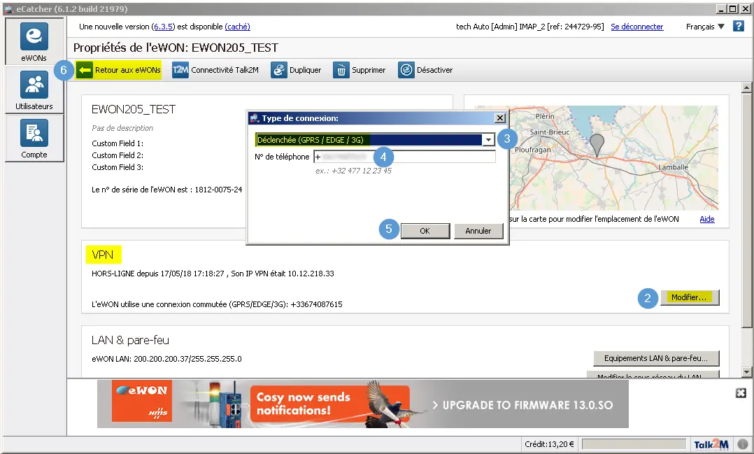Close the Type de connexion dialog
The width and height of the screenshot is (754, 454).
pyautogui.click(x=500, y=118)
